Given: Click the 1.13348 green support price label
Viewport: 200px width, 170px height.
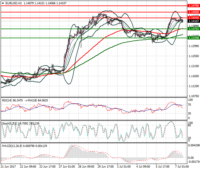Looking at the screenshot, I should tap(194, 38).
